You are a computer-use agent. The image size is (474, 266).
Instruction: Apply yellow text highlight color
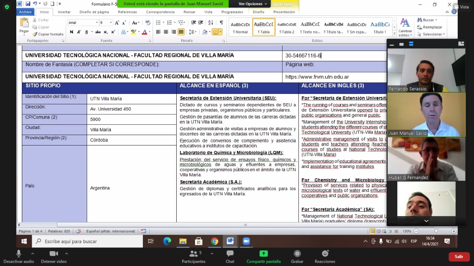coord(133,32)
